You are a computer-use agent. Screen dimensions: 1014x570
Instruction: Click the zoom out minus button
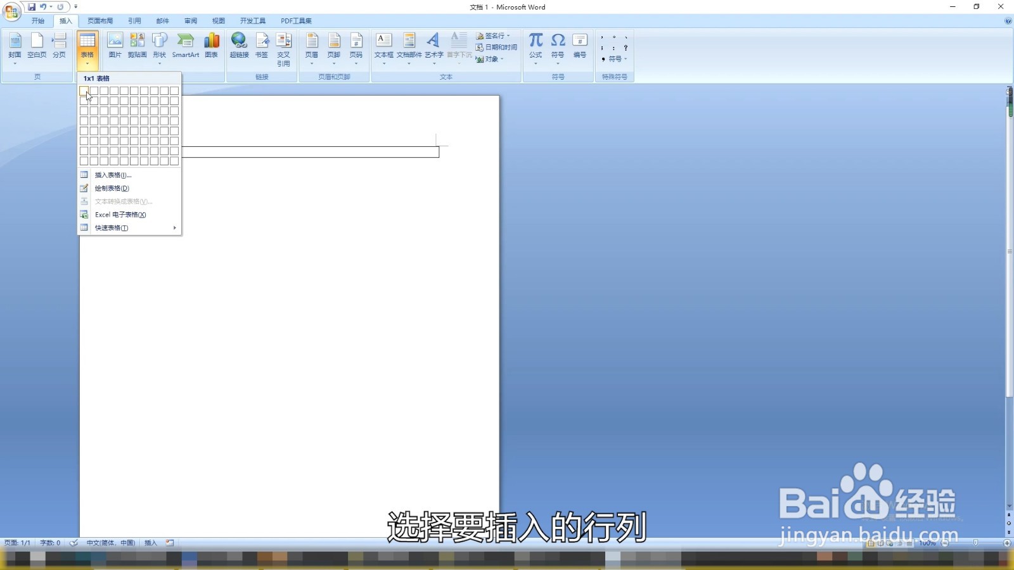coord(945,543)
